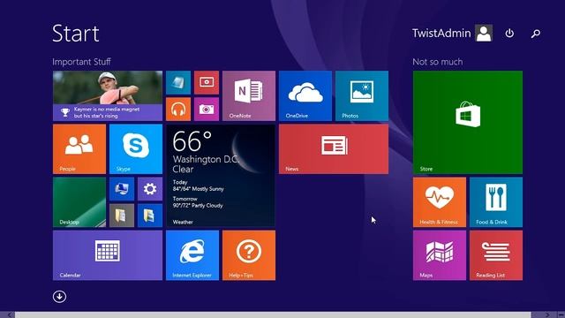The height and width of the screenshot is (318, 565).
Task: Click the scrollbar left arrow
Action: point(9,314)
